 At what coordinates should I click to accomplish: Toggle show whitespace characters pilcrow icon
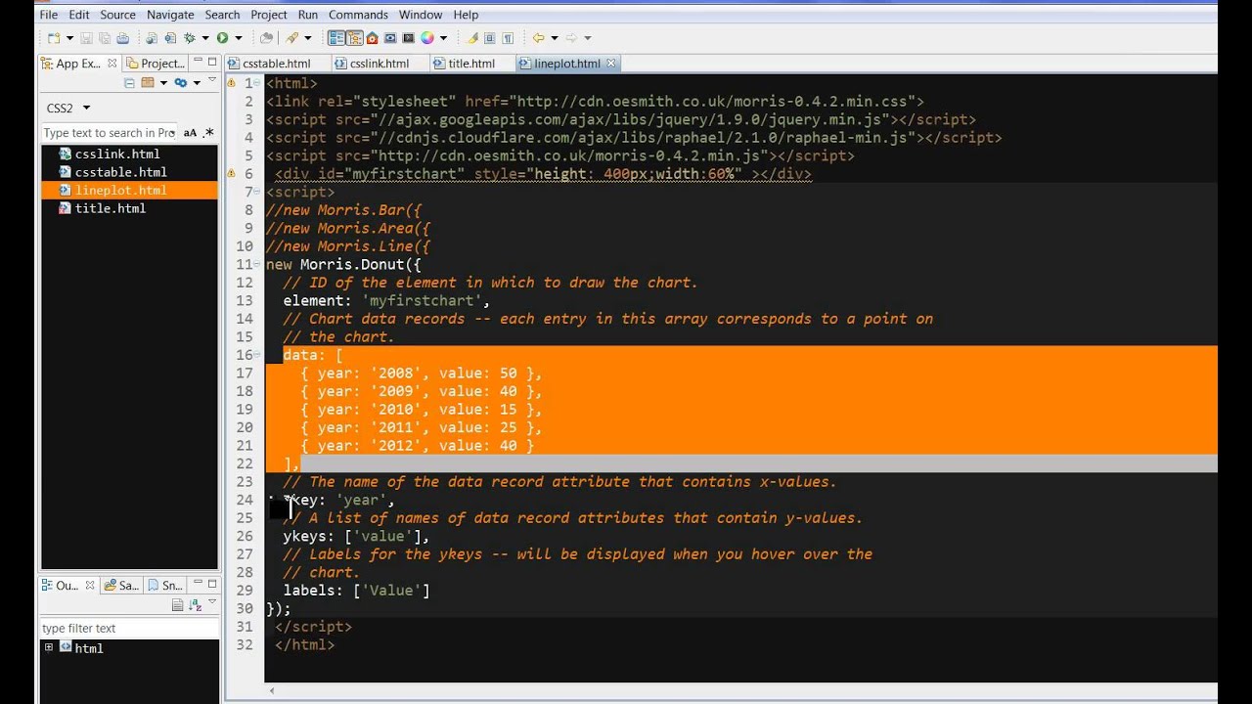click(507, 38)
